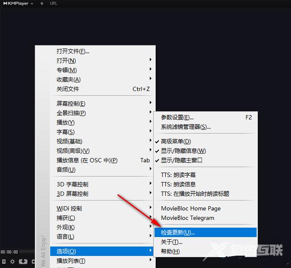
Task: Open 参数设置(E)... in the options submenu
Action: 205,117
